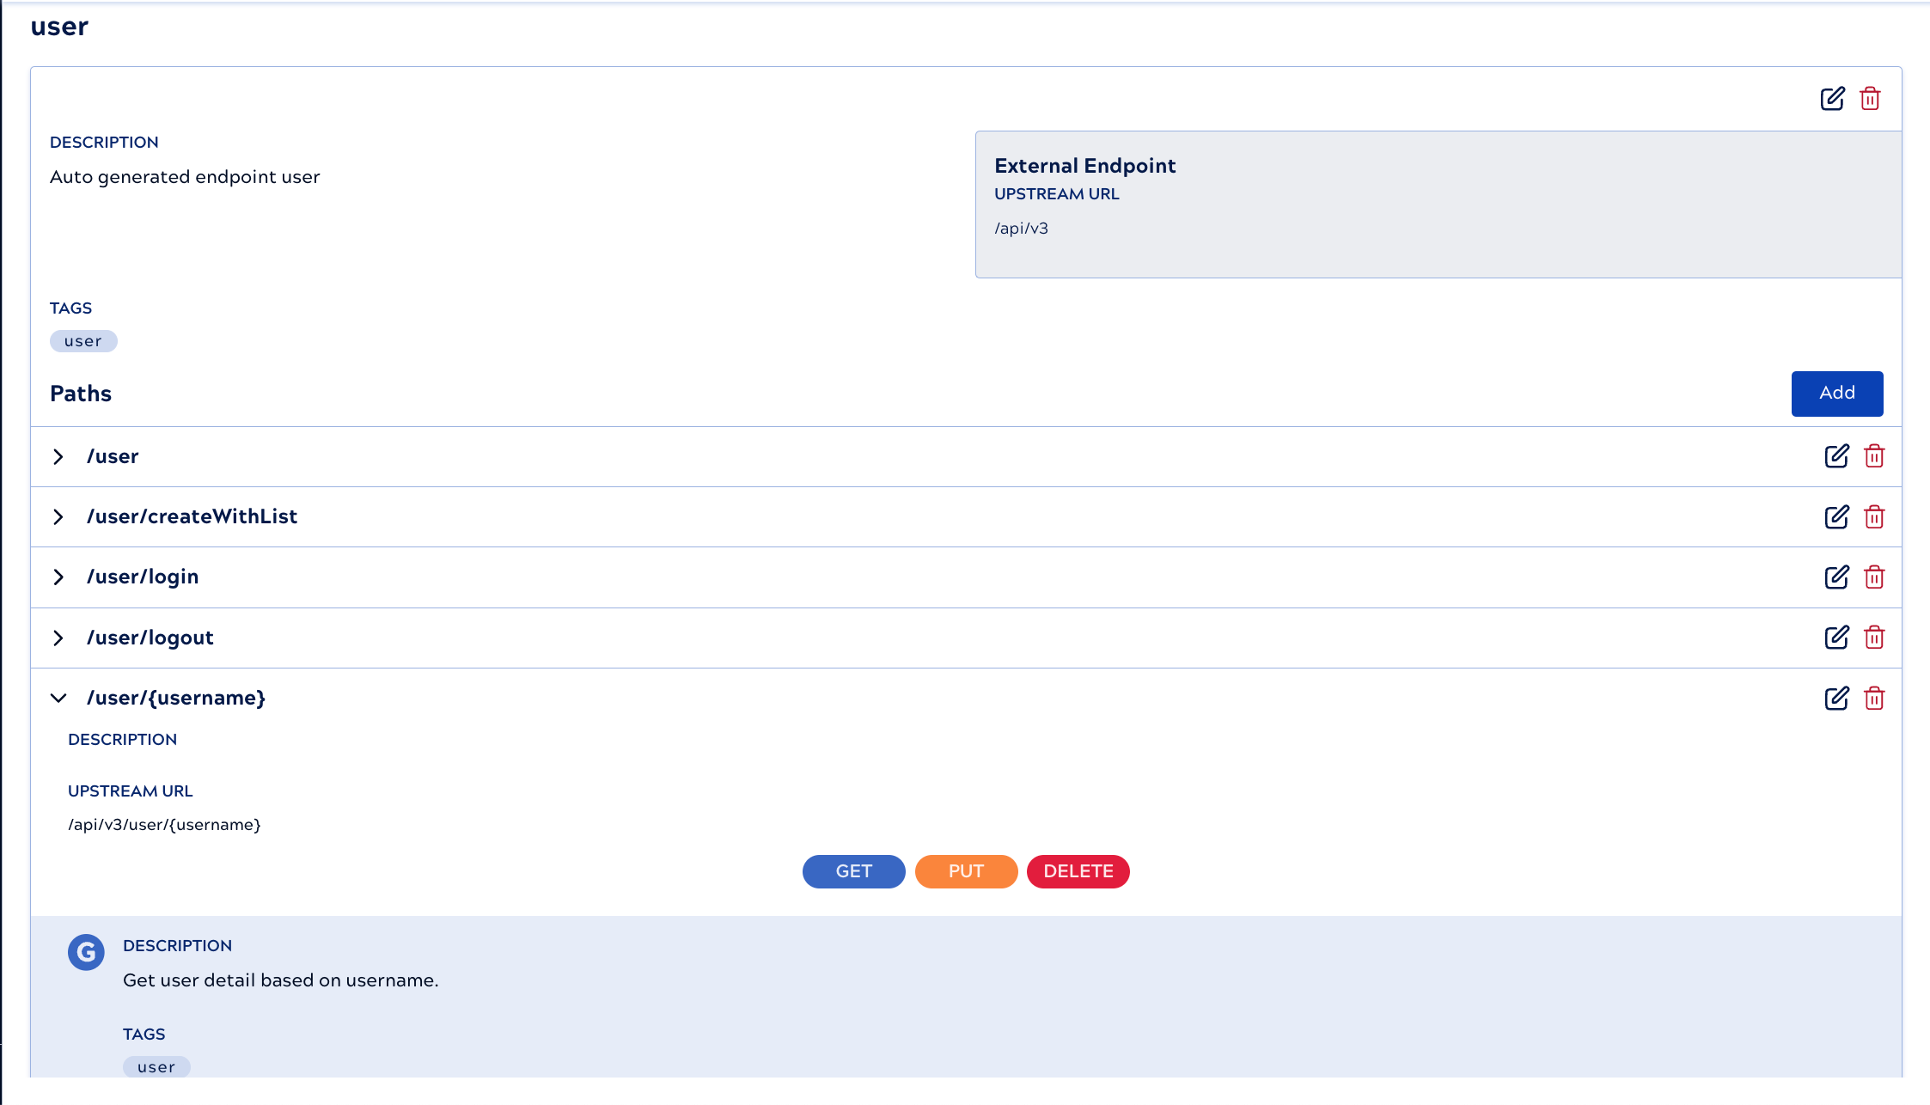Delete the user endpoint
The width and height of the screenshot is (1930, 1105).
[x=1870, y=99]
